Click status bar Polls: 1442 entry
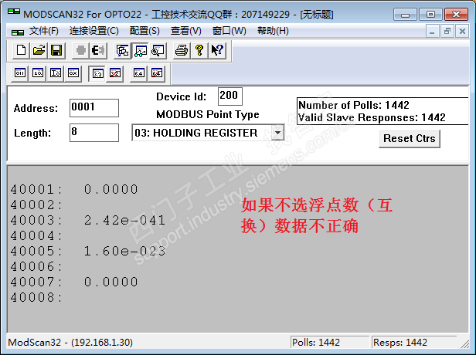This screenshot has height=355, width=476. 330,343
